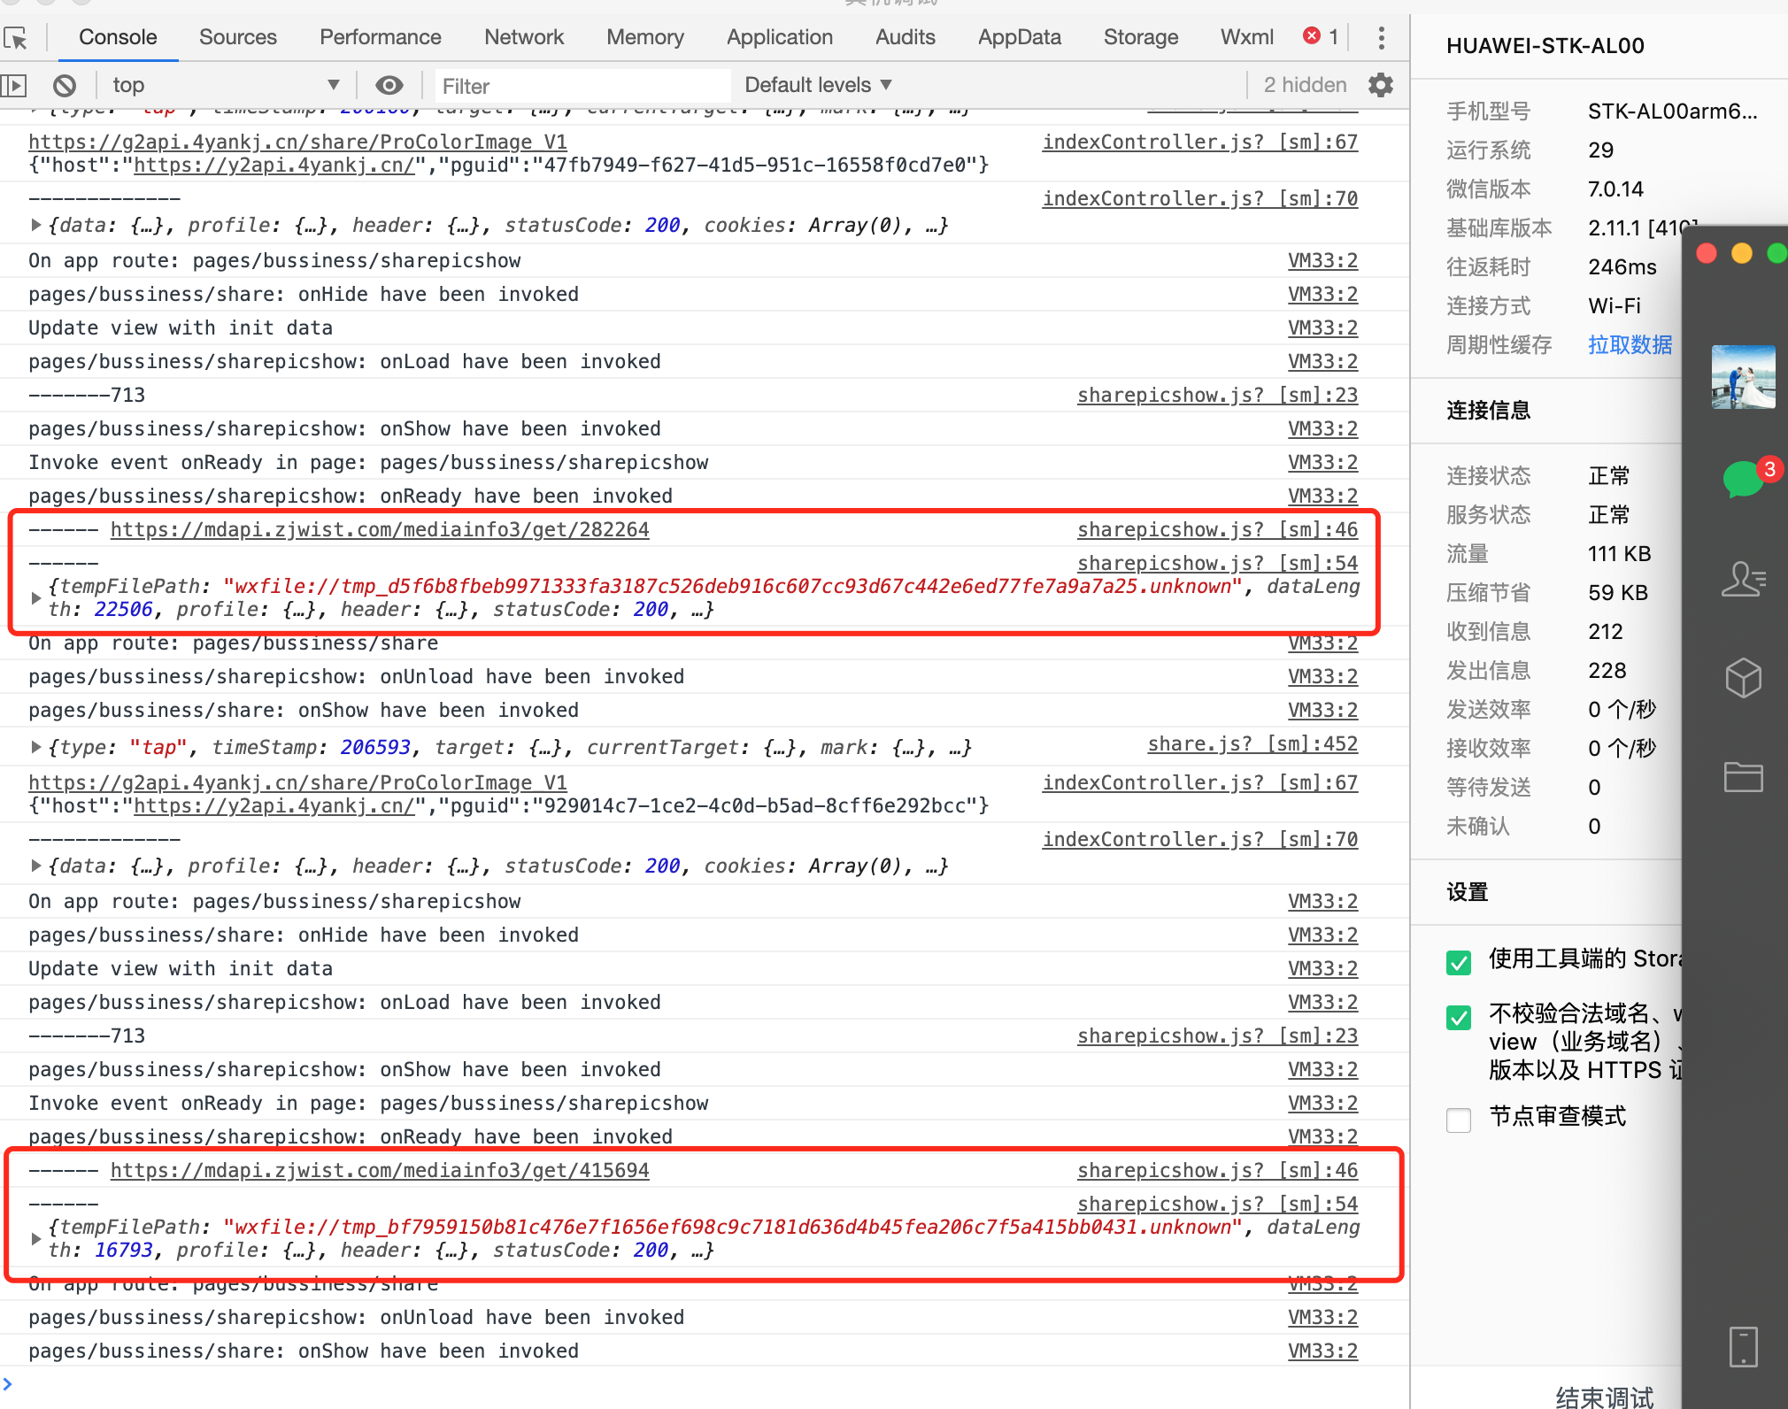
Task: Click the clear console icon
Action: pos(64,86)
